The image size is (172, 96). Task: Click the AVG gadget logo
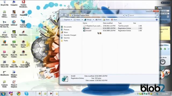(159, 8)
